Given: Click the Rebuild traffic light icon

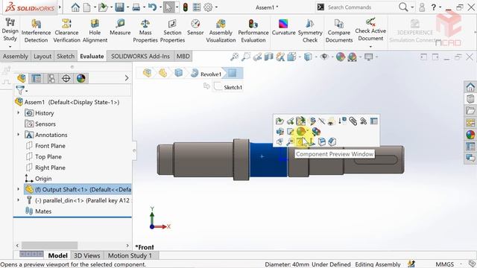Looking at the screenshot, I should click(x=186, y=7).
